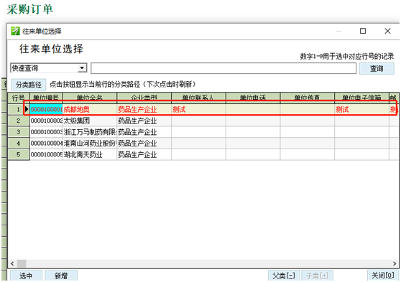This screenshot has width=401, height=282.
Task: Click the 单位编号 column header
Action: click(x=46, y=98)
